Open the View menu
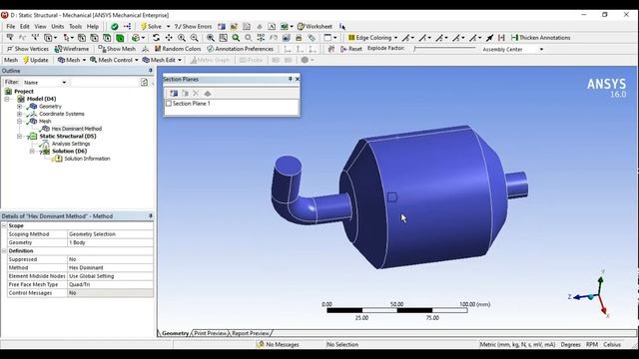The width and height of the screenshot is (639, 359). click(x=40, y=27)
